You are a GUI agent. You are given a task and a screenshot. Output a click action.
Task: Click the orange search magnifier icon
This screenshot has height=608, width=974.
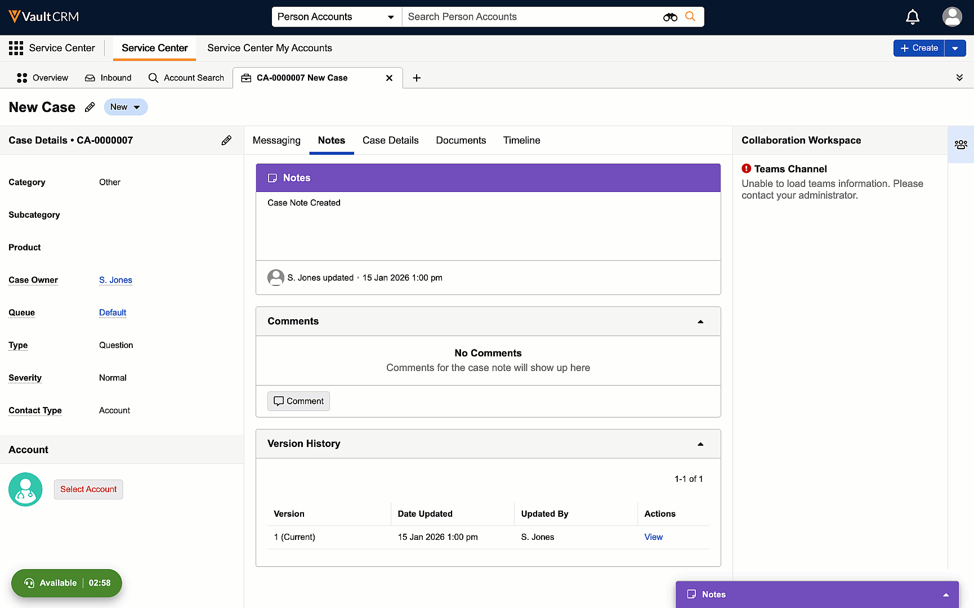690,17
